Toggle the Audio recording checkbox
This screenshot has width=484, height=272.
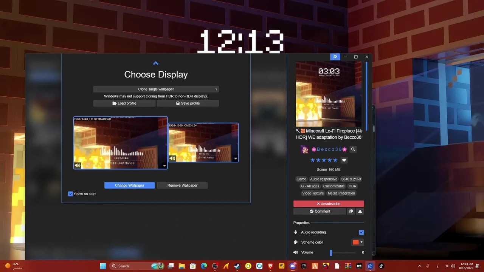(361, 232)
